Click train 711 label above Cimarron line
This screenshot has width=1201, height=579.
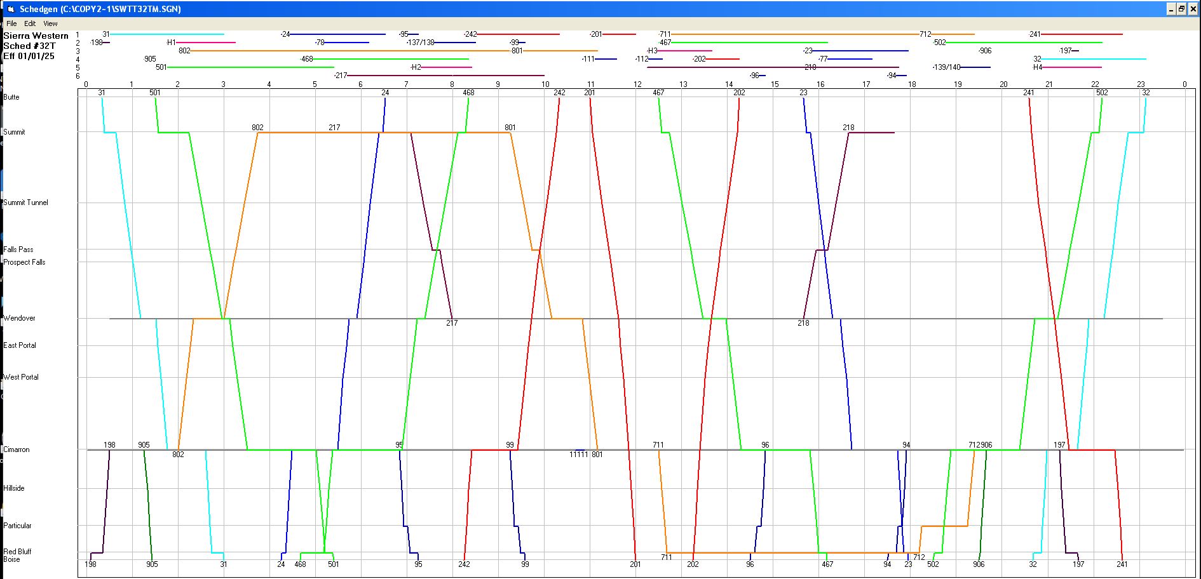658,445
